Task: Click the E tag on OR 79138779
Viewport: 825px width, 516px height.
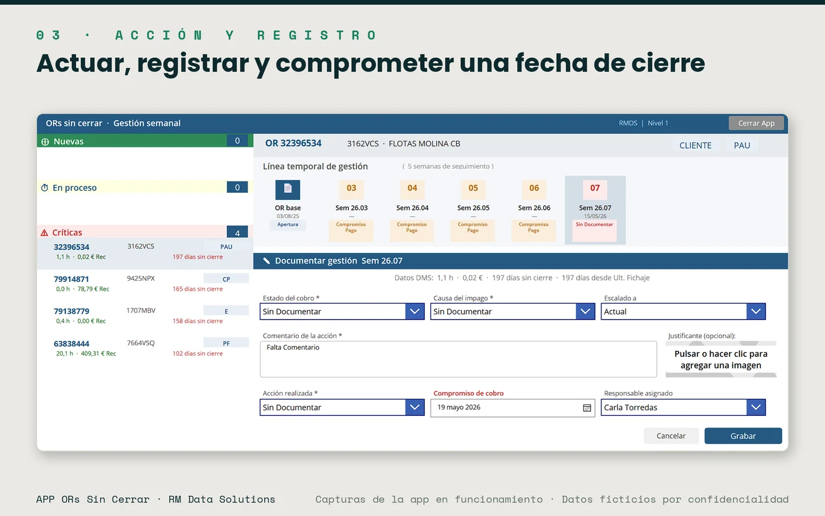Action: pyautogui.click(x=226, y=311)
